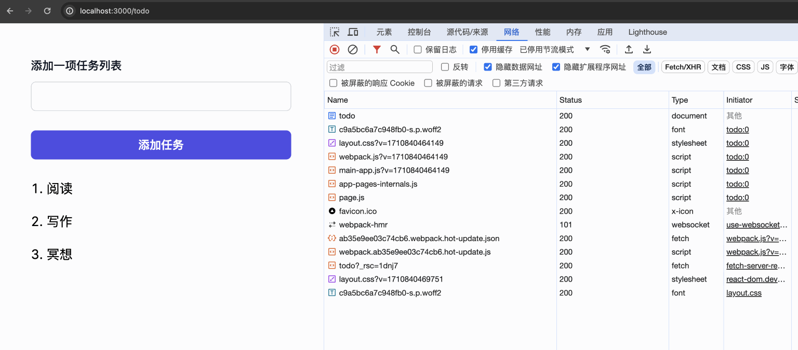
Task: Filter requests by JS type
Action: (x=765, y=67)
